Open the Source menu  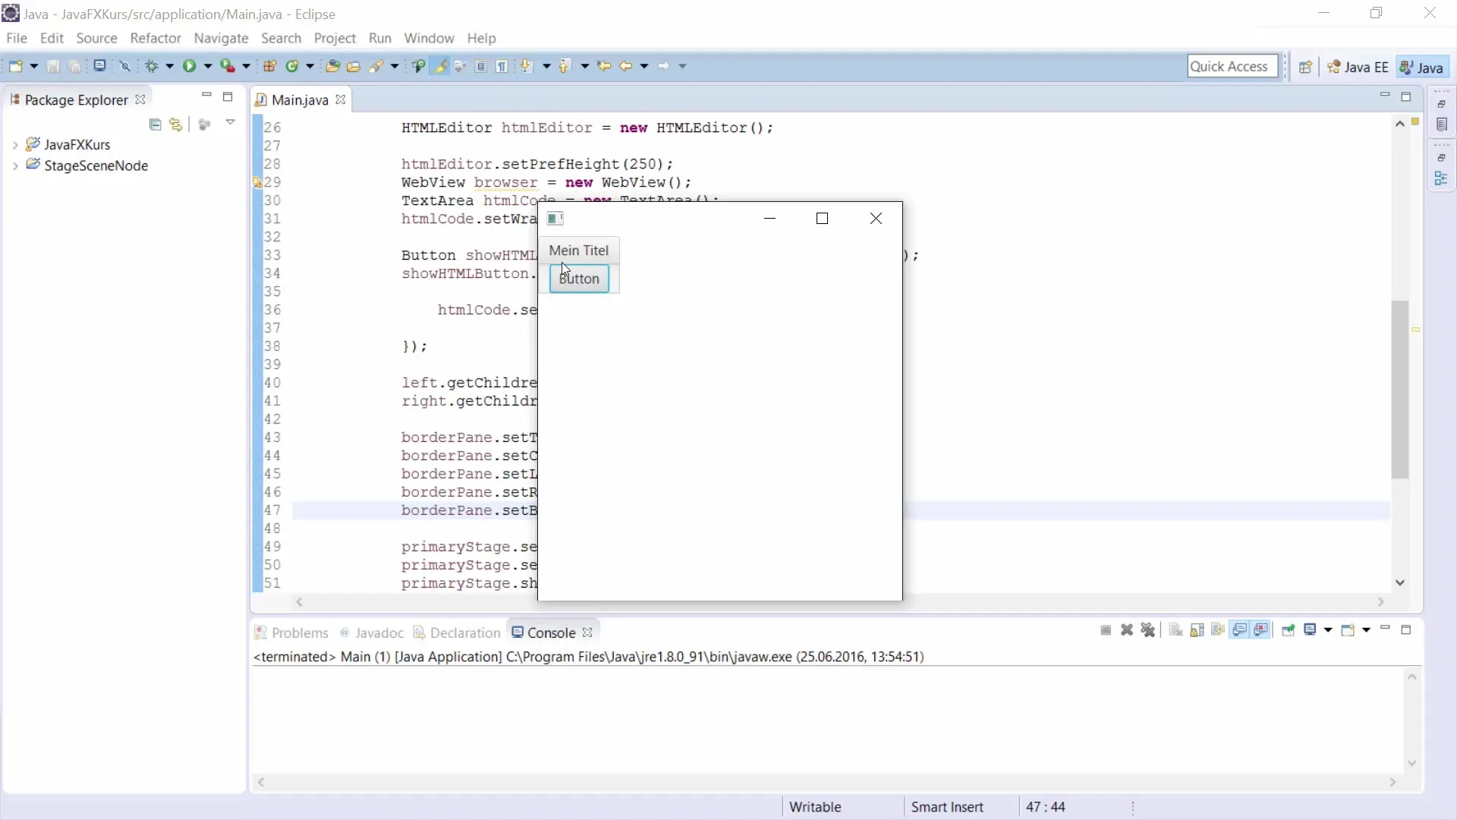pos(96,38)
